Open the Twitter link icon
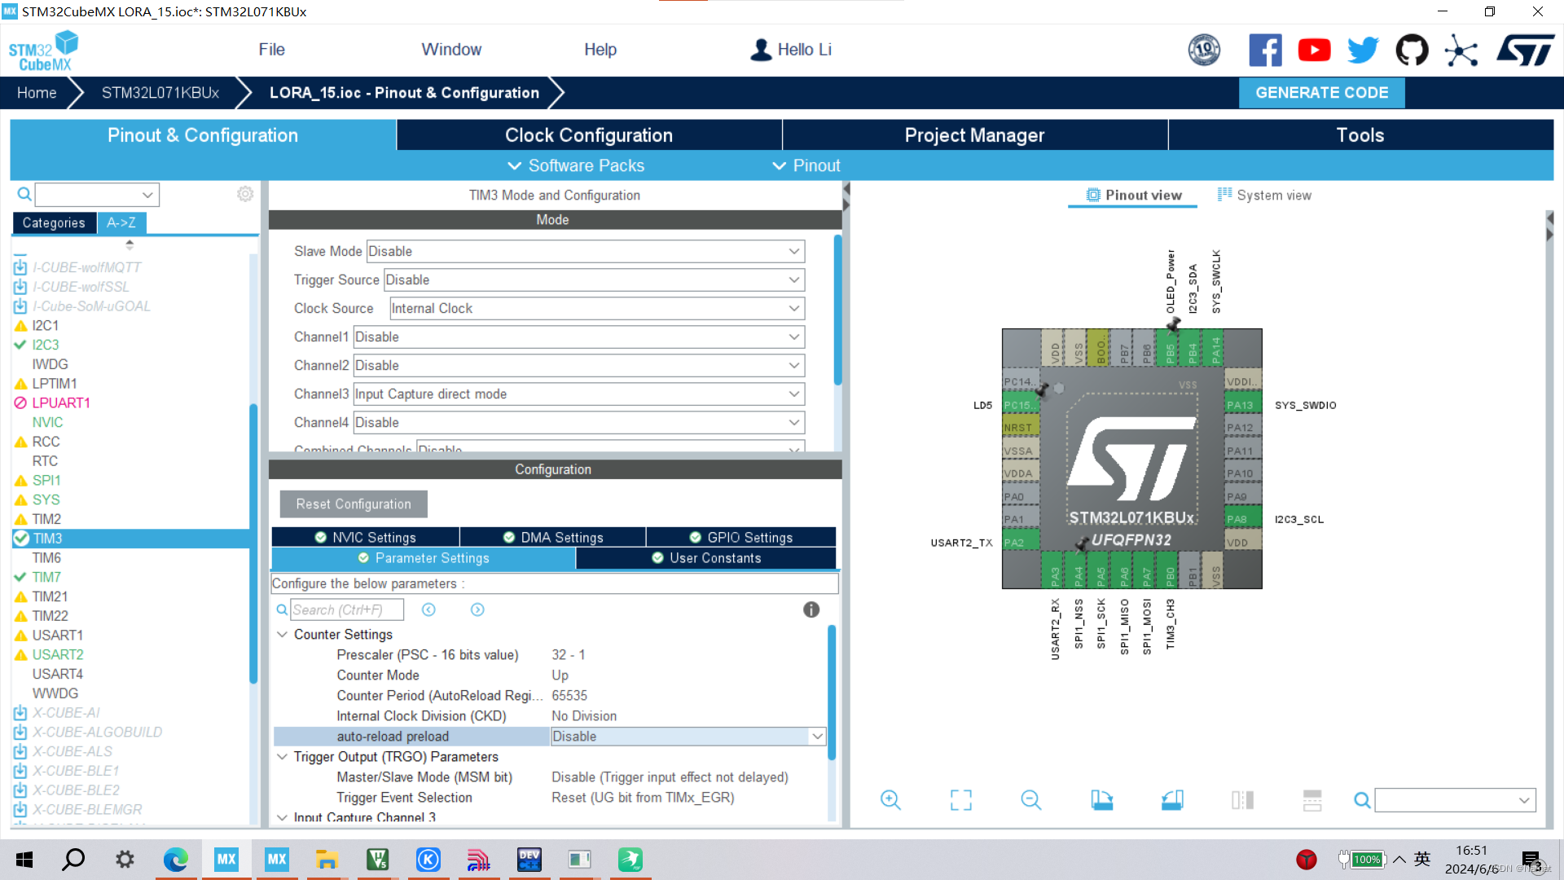The height and width of the screenshot is (880, 1564). (x=1363, y=51)
